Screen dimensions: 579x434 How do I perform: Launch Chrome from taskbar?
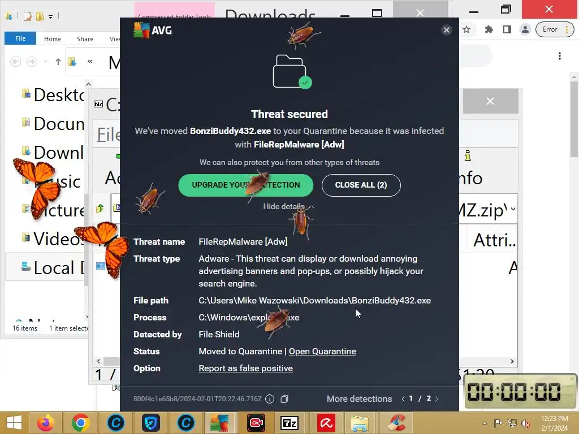click(80, 423)
